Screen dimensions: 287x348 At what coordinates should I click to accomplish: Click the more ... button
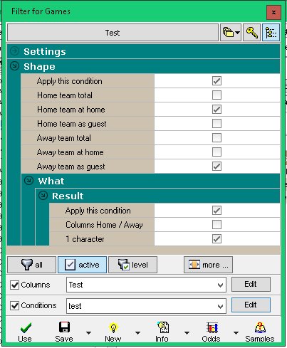pos(208,265)
